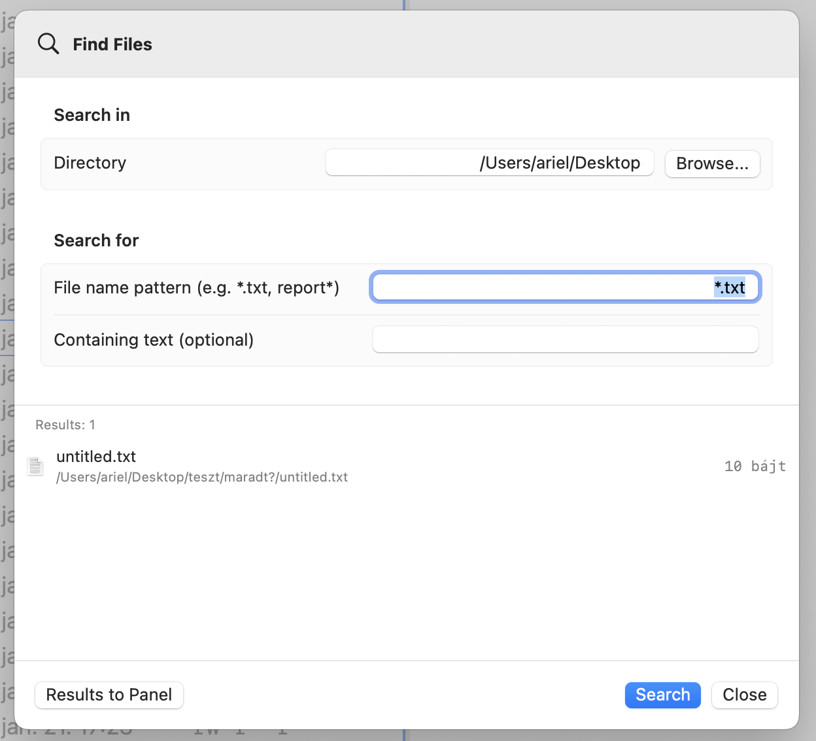Focus the Directory path input field
The width and height of the screenshot is (816, 741).
[x=489, y=163]
